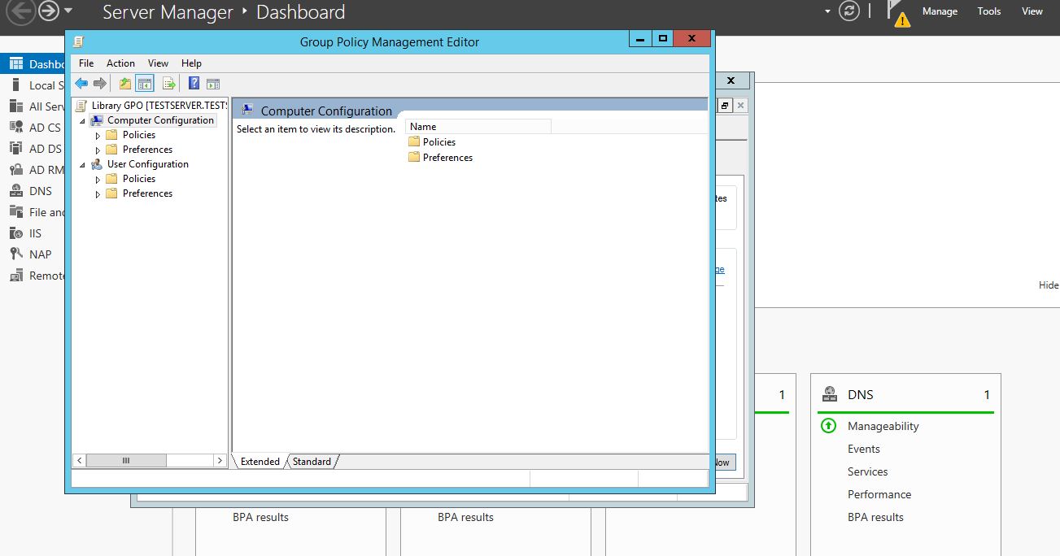Image resolution: width=1060 pixels, height=556 pixels.
Task: Open the notifications flag with warning
Action: pyautogui.click(x=897, y=14)
